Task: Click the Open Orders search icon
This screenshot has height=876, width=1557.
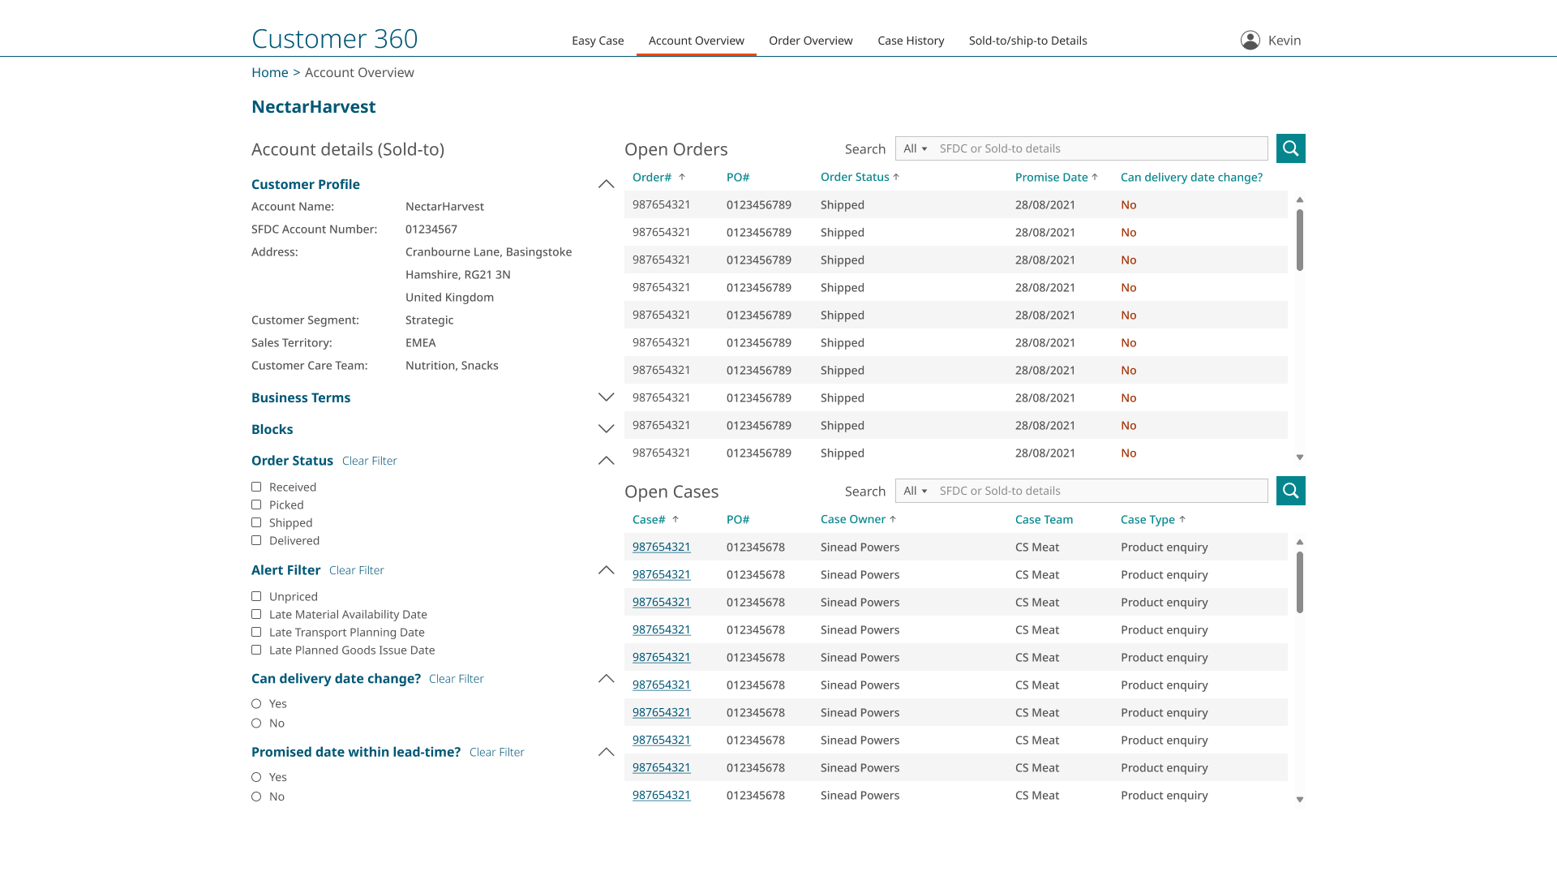Action: pos(1290,148)
